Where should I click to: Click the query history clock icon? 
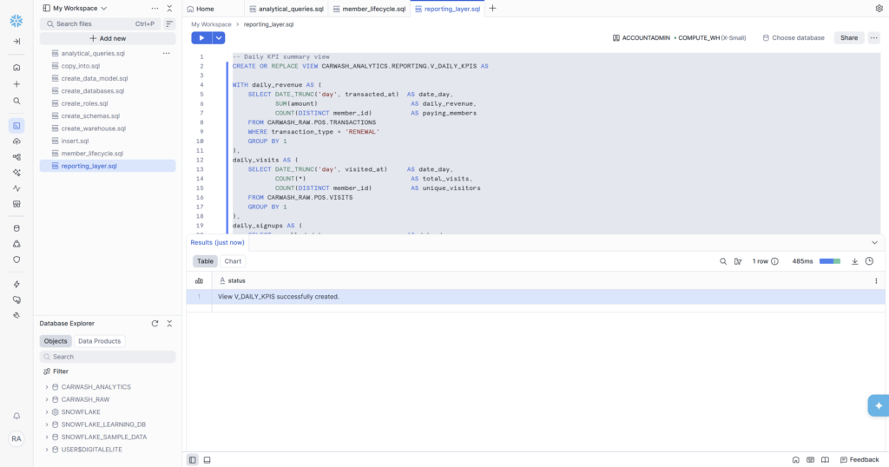click(x=869, y=261)
